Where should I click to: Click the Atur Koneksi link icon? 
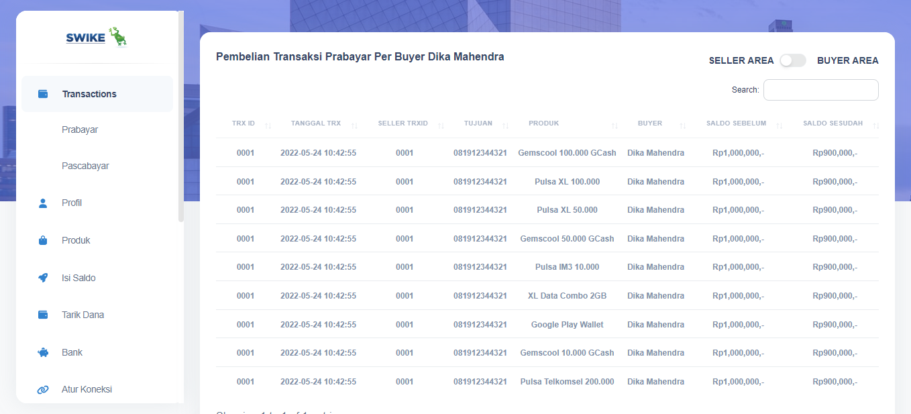coord(43,389)
